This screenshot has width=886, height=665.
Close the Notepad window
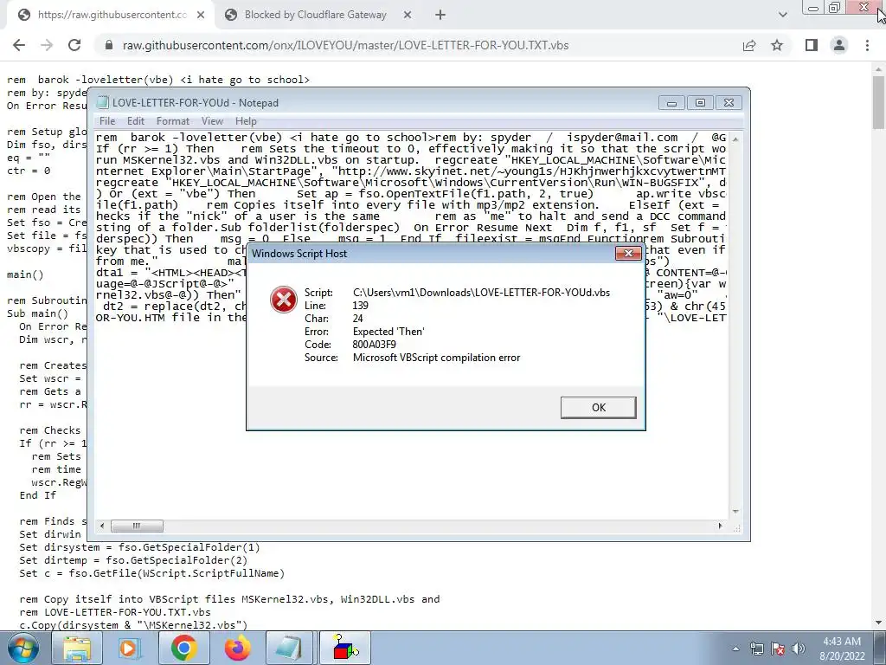click(729, 103)
